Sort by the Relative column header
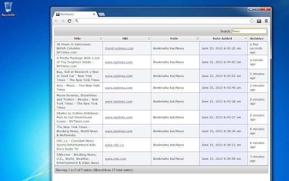Image resolution: width=289 pixels, height=181 pixels. click(x=257, y=38)
